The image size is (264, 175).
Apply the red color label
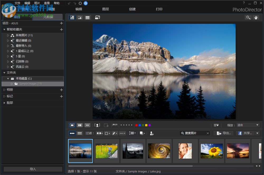(136, 125)
